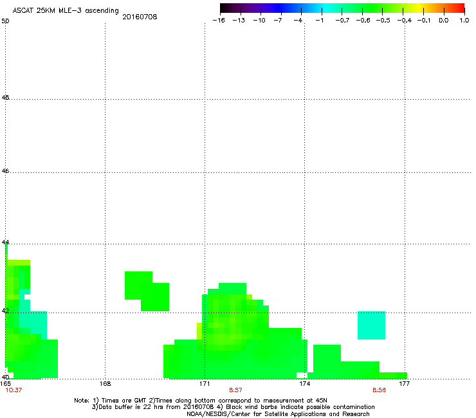Click the latitude 40 axis label
The height and width of the screenshot is (418, 476).
pos(5,377)
